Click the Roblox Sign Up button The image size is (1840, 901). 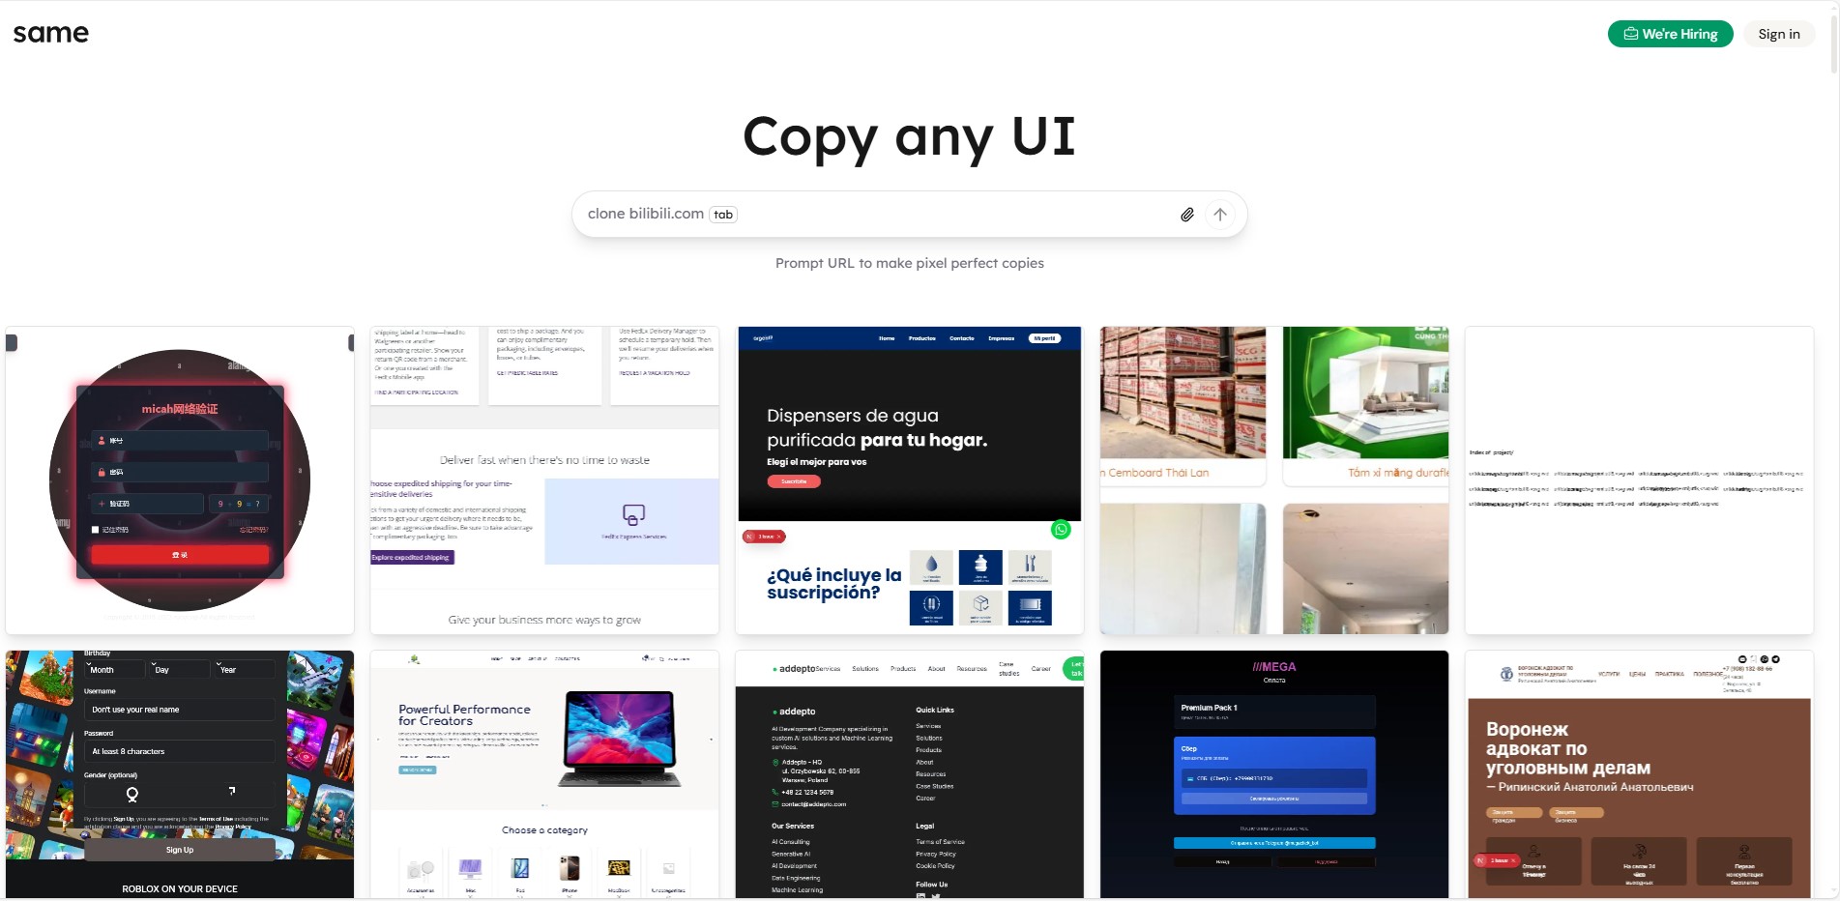(x=179, y=850)
